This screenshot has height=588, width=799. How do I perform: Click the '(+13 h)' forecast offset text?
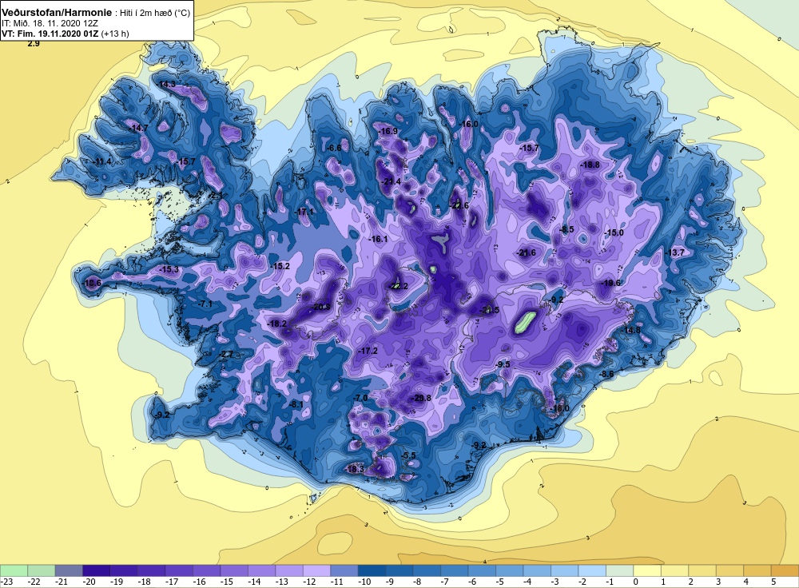pyautogui.click(x=115, y=34)
